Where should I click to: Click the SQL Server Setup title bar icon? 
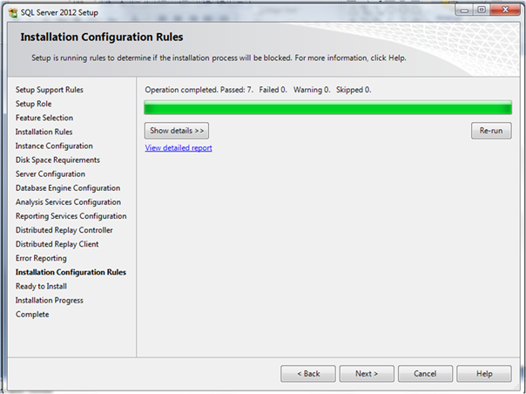(13, 13)
